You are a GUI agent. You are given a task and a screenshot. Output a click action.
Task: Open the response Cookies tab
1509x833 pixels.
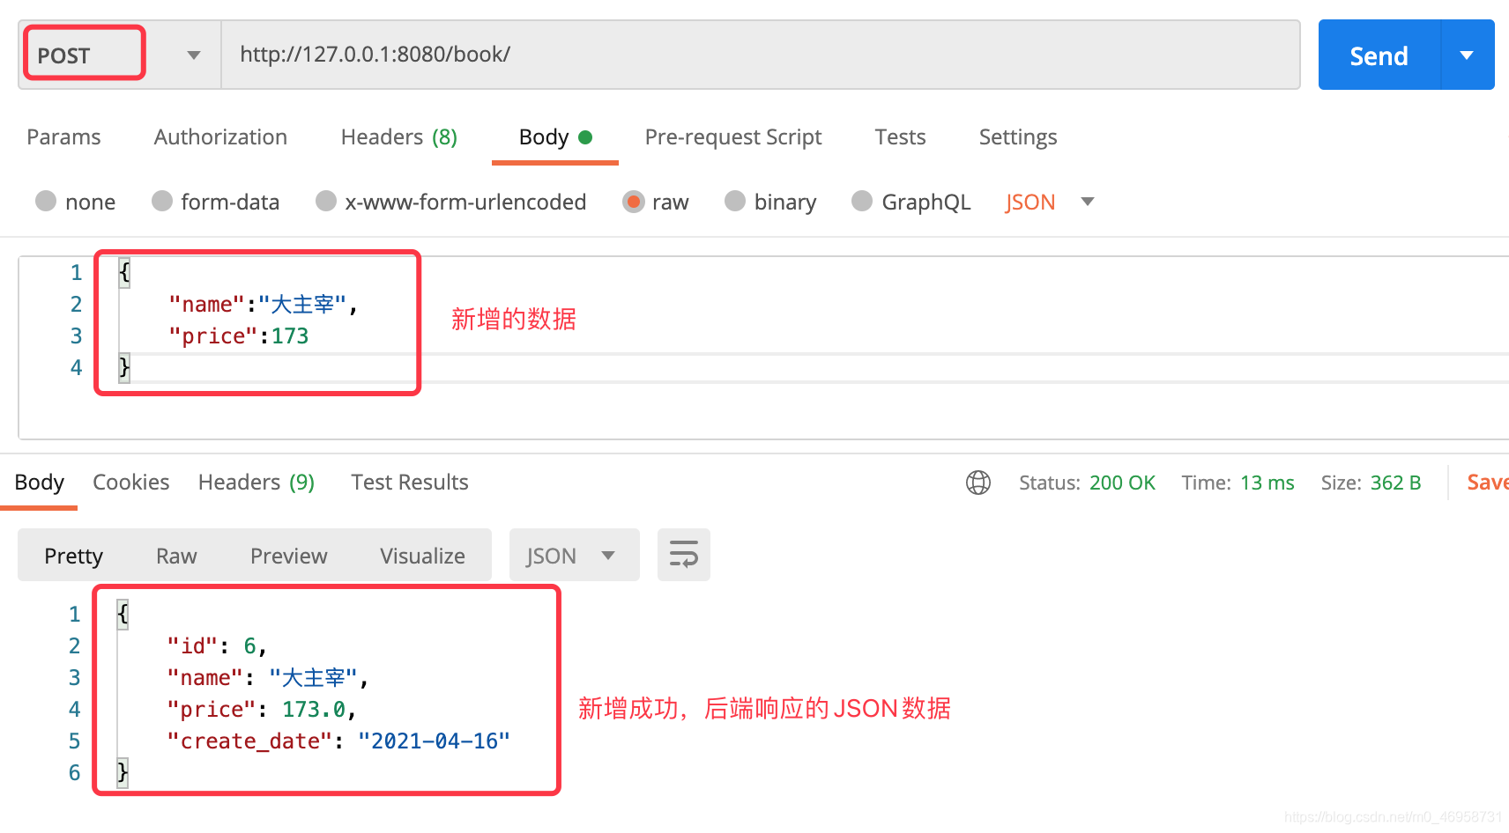point(131,483)
